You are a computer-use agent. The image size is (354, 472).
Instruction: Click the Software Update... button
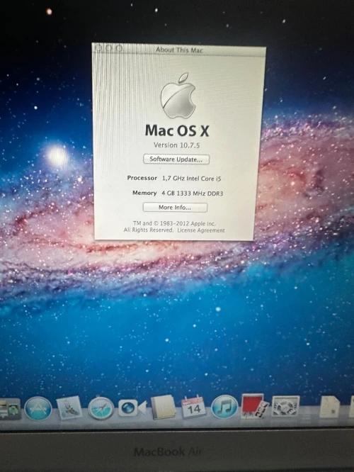click(176, 159)
